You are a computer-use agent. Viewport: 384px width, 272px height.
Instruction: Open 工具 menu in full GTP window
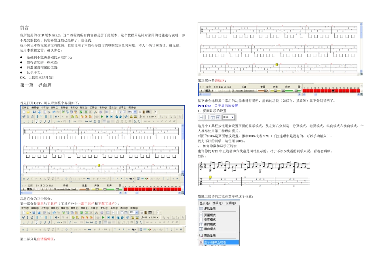[x=93, y=108]
